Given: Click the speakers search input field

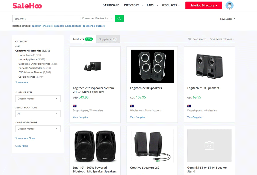Looking at the screenshot, I should point(46,19).
